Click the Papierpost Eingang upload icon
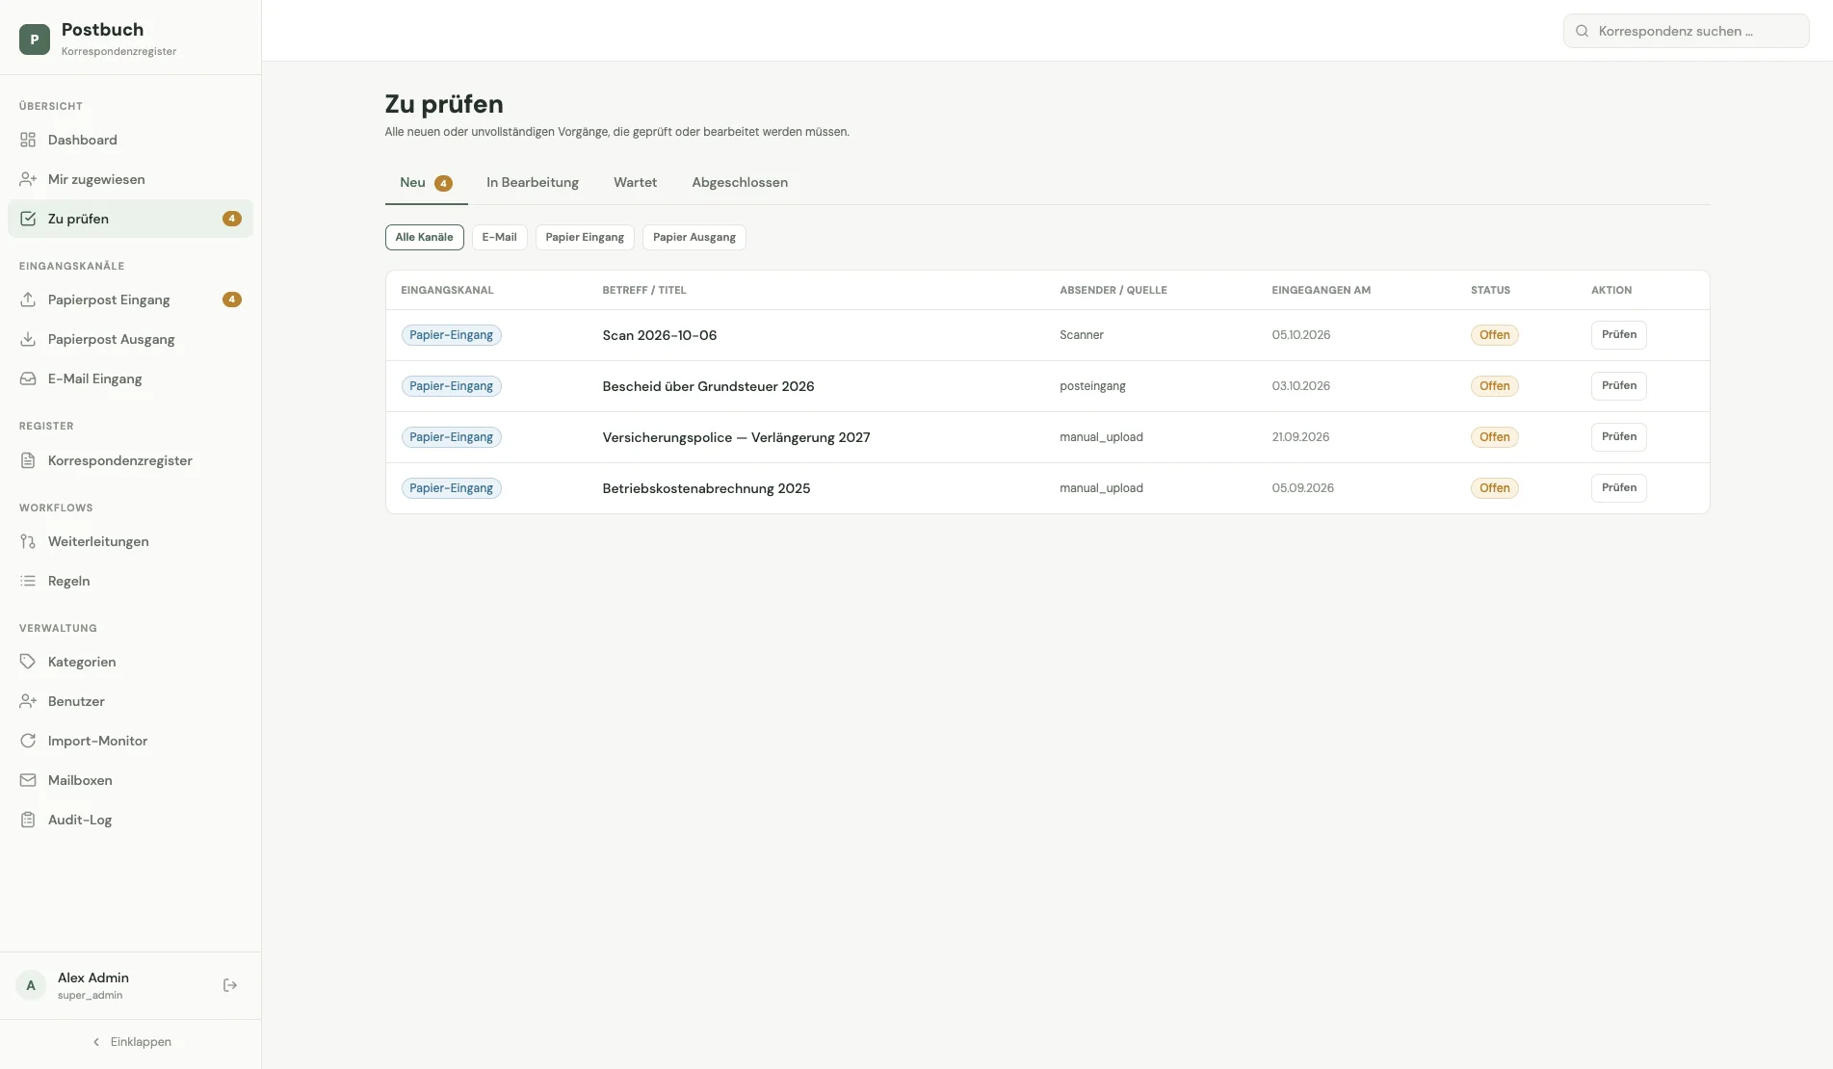Viewport: 1833px width, 1069px height. 28,300
